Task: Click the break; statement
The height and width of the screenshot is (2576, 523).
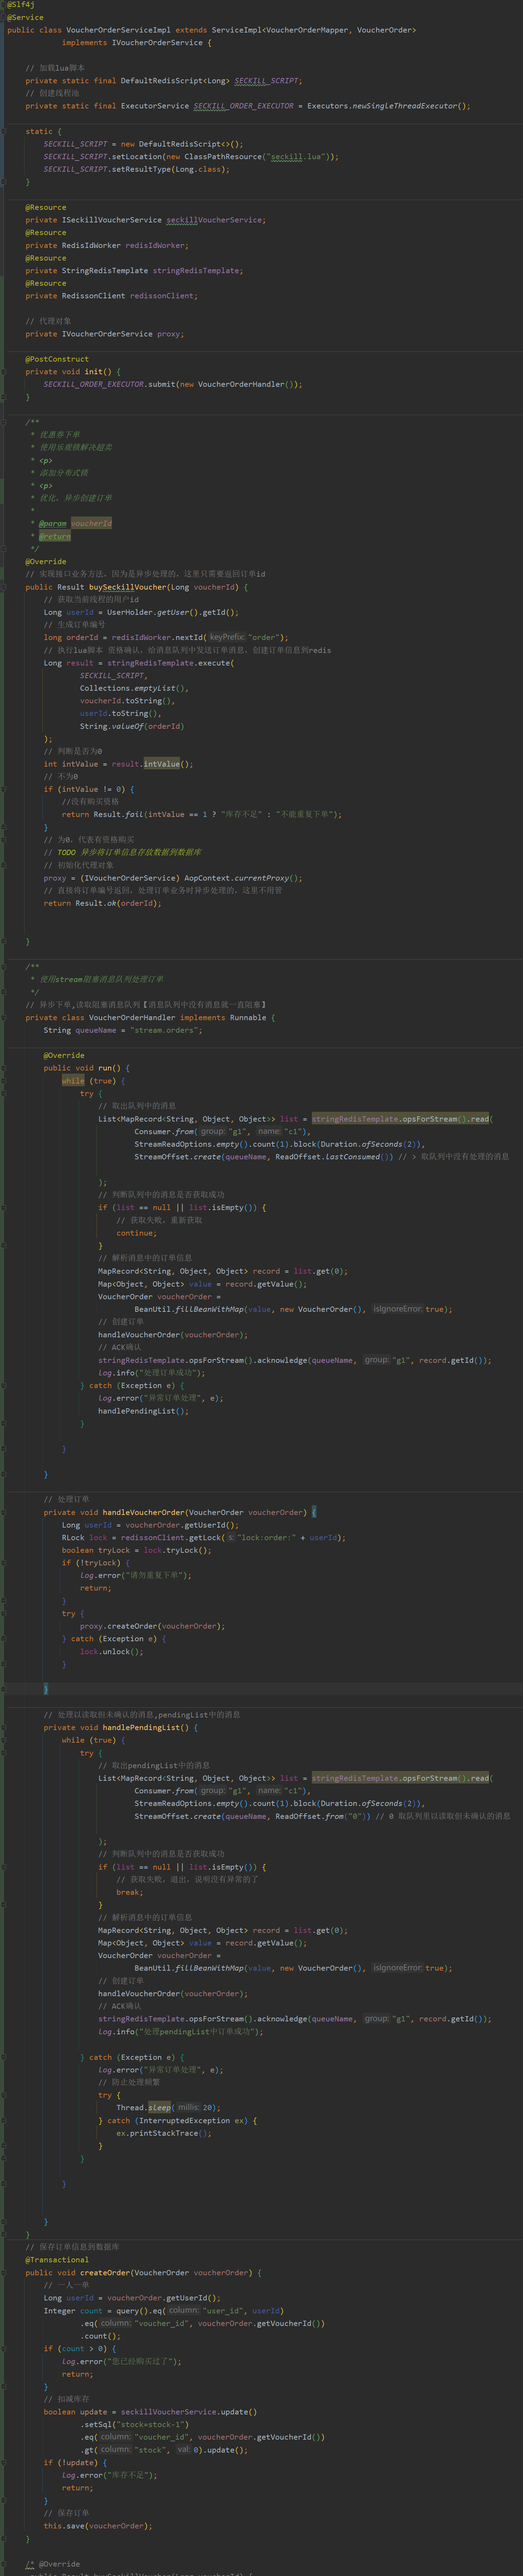Action: [x=130, y=1892]
